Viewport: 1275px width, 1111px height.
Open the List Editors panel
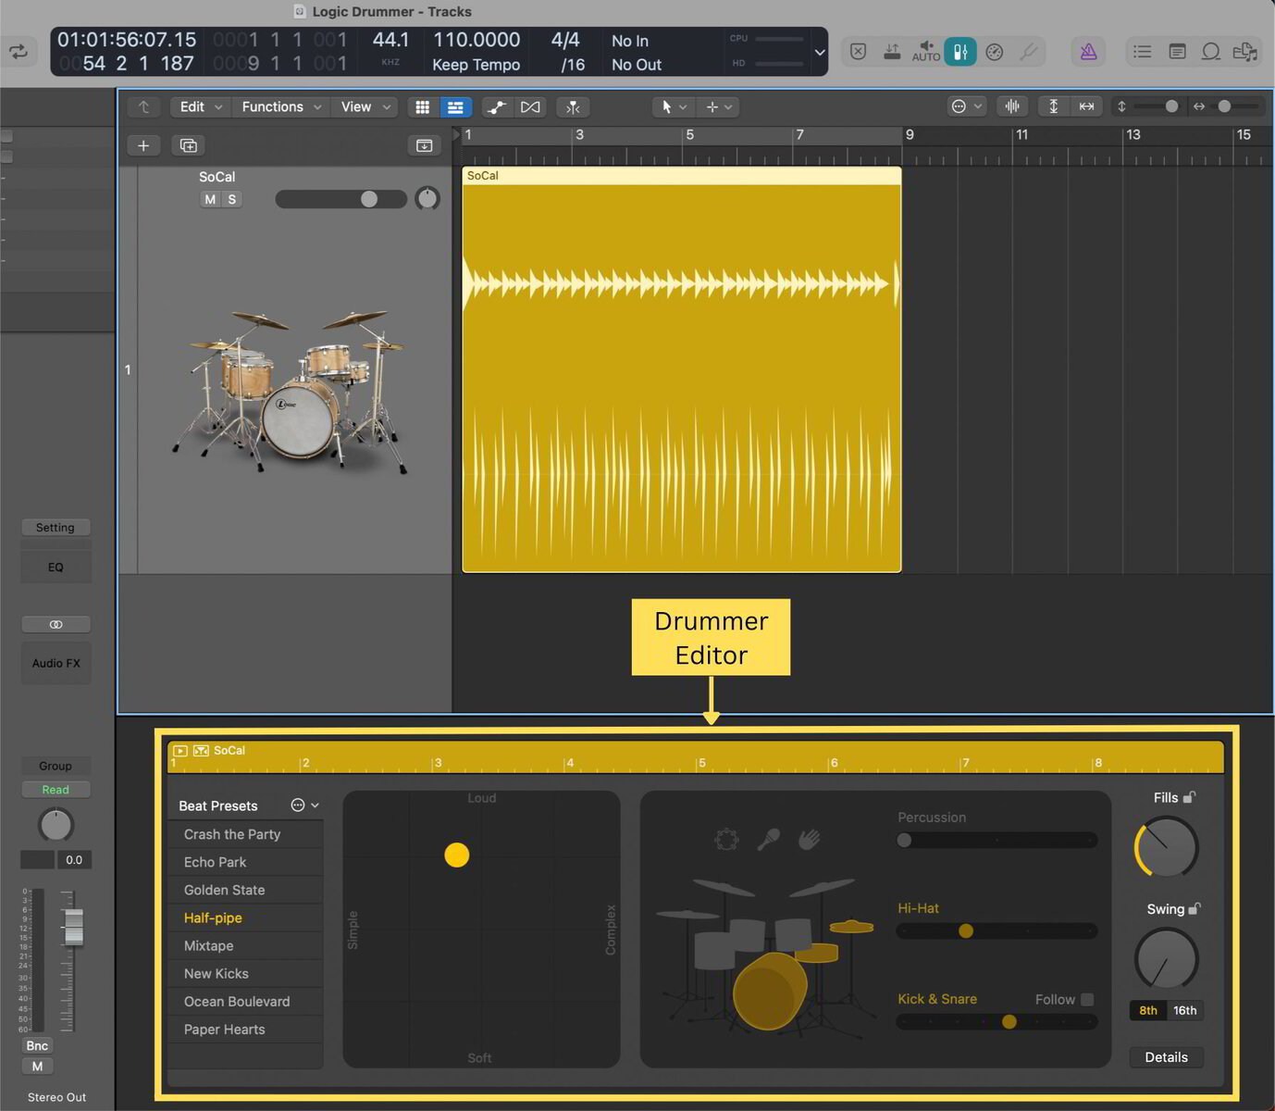[1142, 52]
